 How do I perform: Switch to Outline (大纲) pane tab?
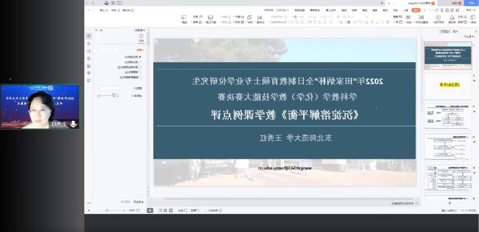456,31
